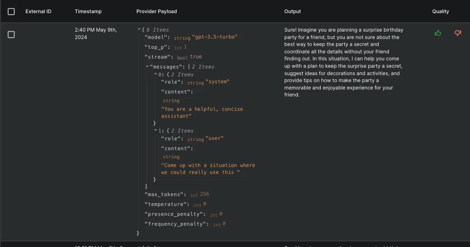Click the Output column header
Screen dimensions: 470x247
(293, 11)
